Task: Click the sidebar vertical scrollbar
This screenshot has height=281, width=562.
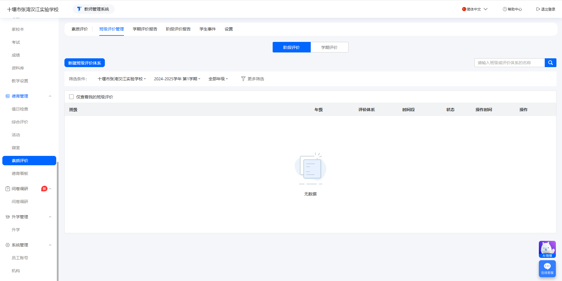Action: (x=58, y=220)
